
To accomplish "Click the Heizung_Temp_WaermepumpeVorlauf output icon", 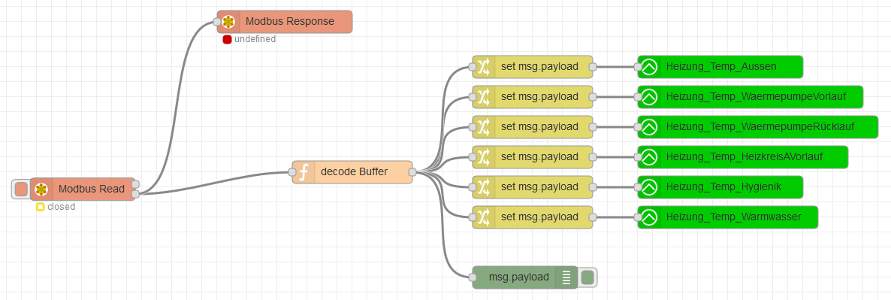I will [x=650, y=97].
